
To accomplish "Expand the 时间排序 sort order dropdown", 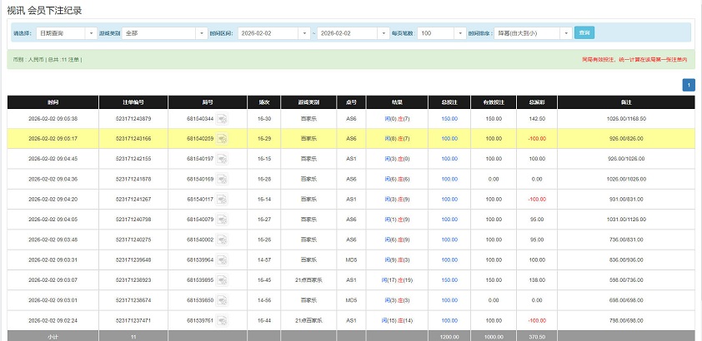I will pyautogui.click(x=532, y=33).
